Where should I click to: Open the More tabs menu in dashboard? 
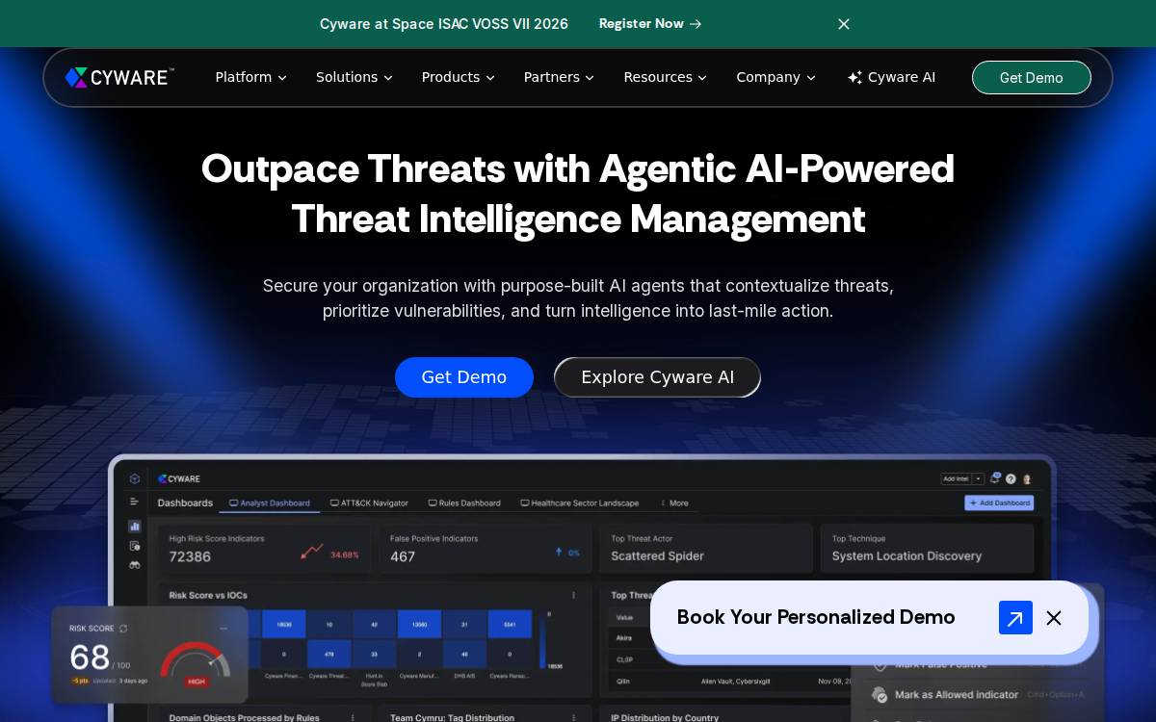click(x=674, y=503)
